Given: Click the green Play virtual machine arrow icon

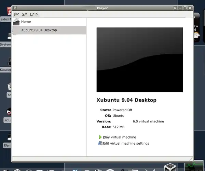Looking at the screenshot, I should 100,137.
